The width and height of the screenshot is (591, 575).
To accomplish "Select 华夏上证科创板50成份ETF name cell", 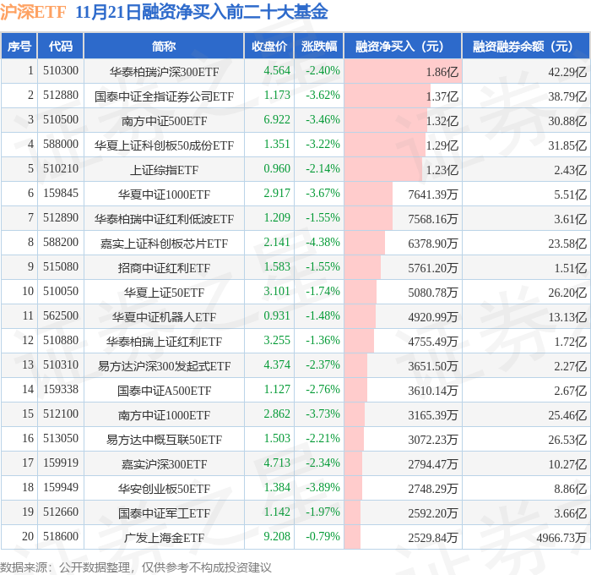I will coord(164,145).
